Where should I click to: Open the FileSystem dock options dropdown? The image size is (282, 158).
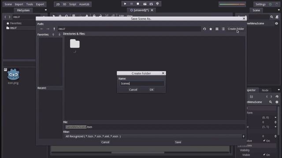tap(46, 10)
